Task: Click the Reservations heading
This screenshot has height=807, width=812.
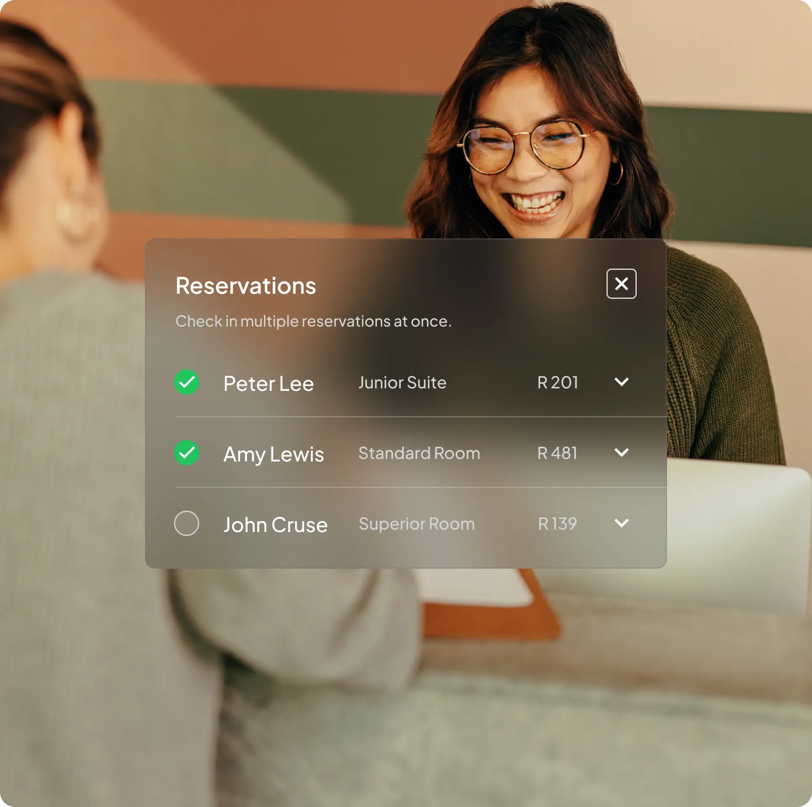Action: tap(245, 286)
